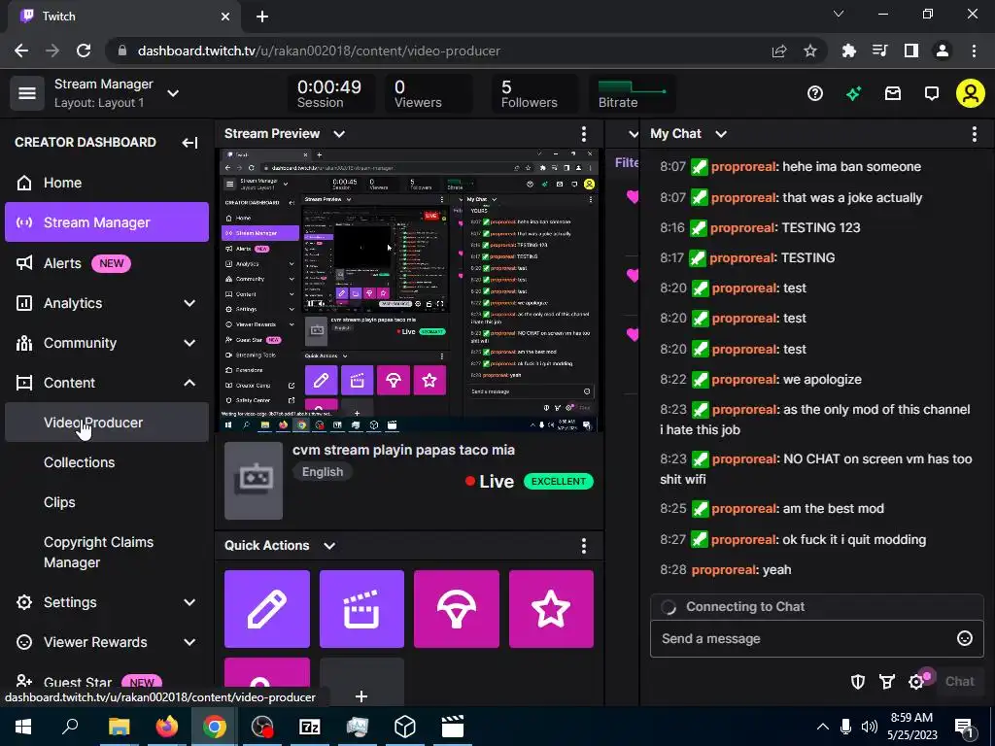Open the Inbox notifications icon
995x746 pixels.
[x=893, y=94]
